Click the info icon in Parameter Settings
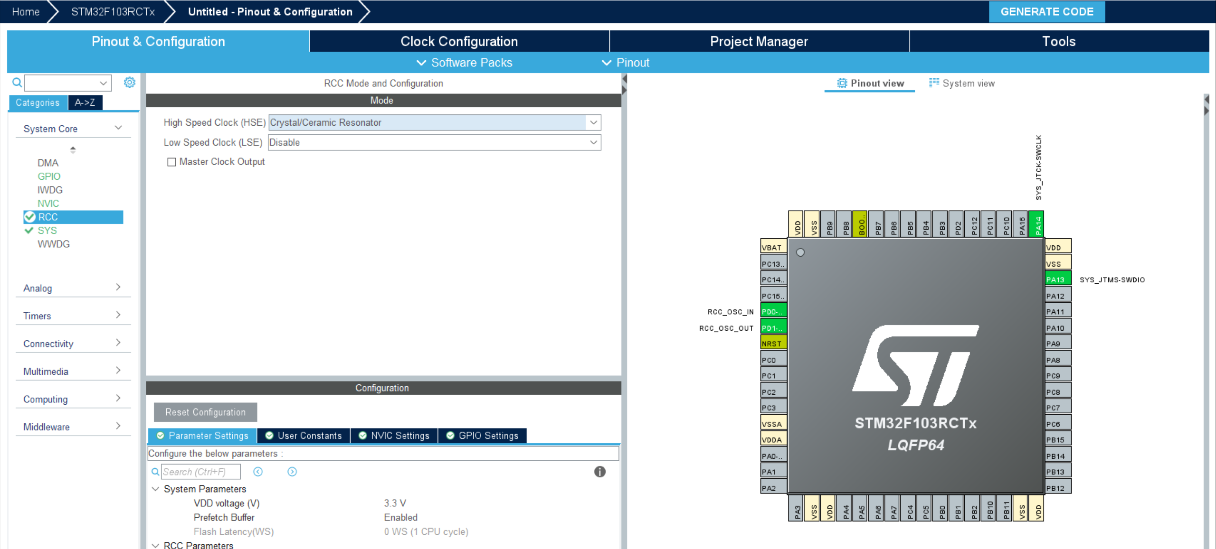 (599, 472)
